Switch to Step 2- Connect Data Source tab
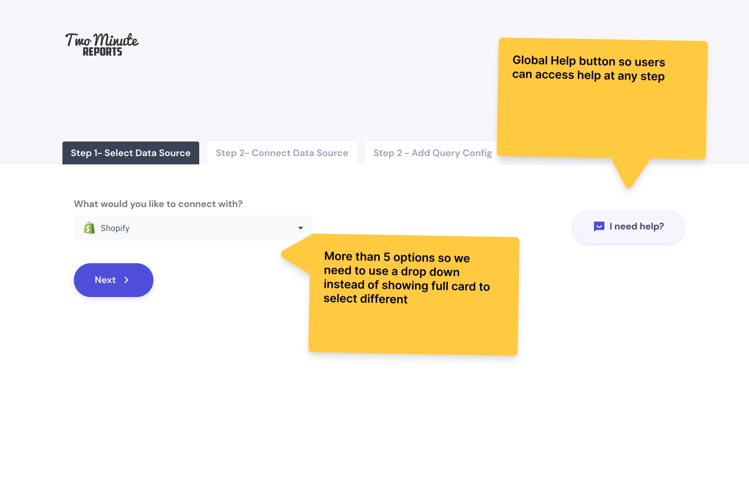The width and height of the screenshot is (749, 489). (x=282, y=153)
